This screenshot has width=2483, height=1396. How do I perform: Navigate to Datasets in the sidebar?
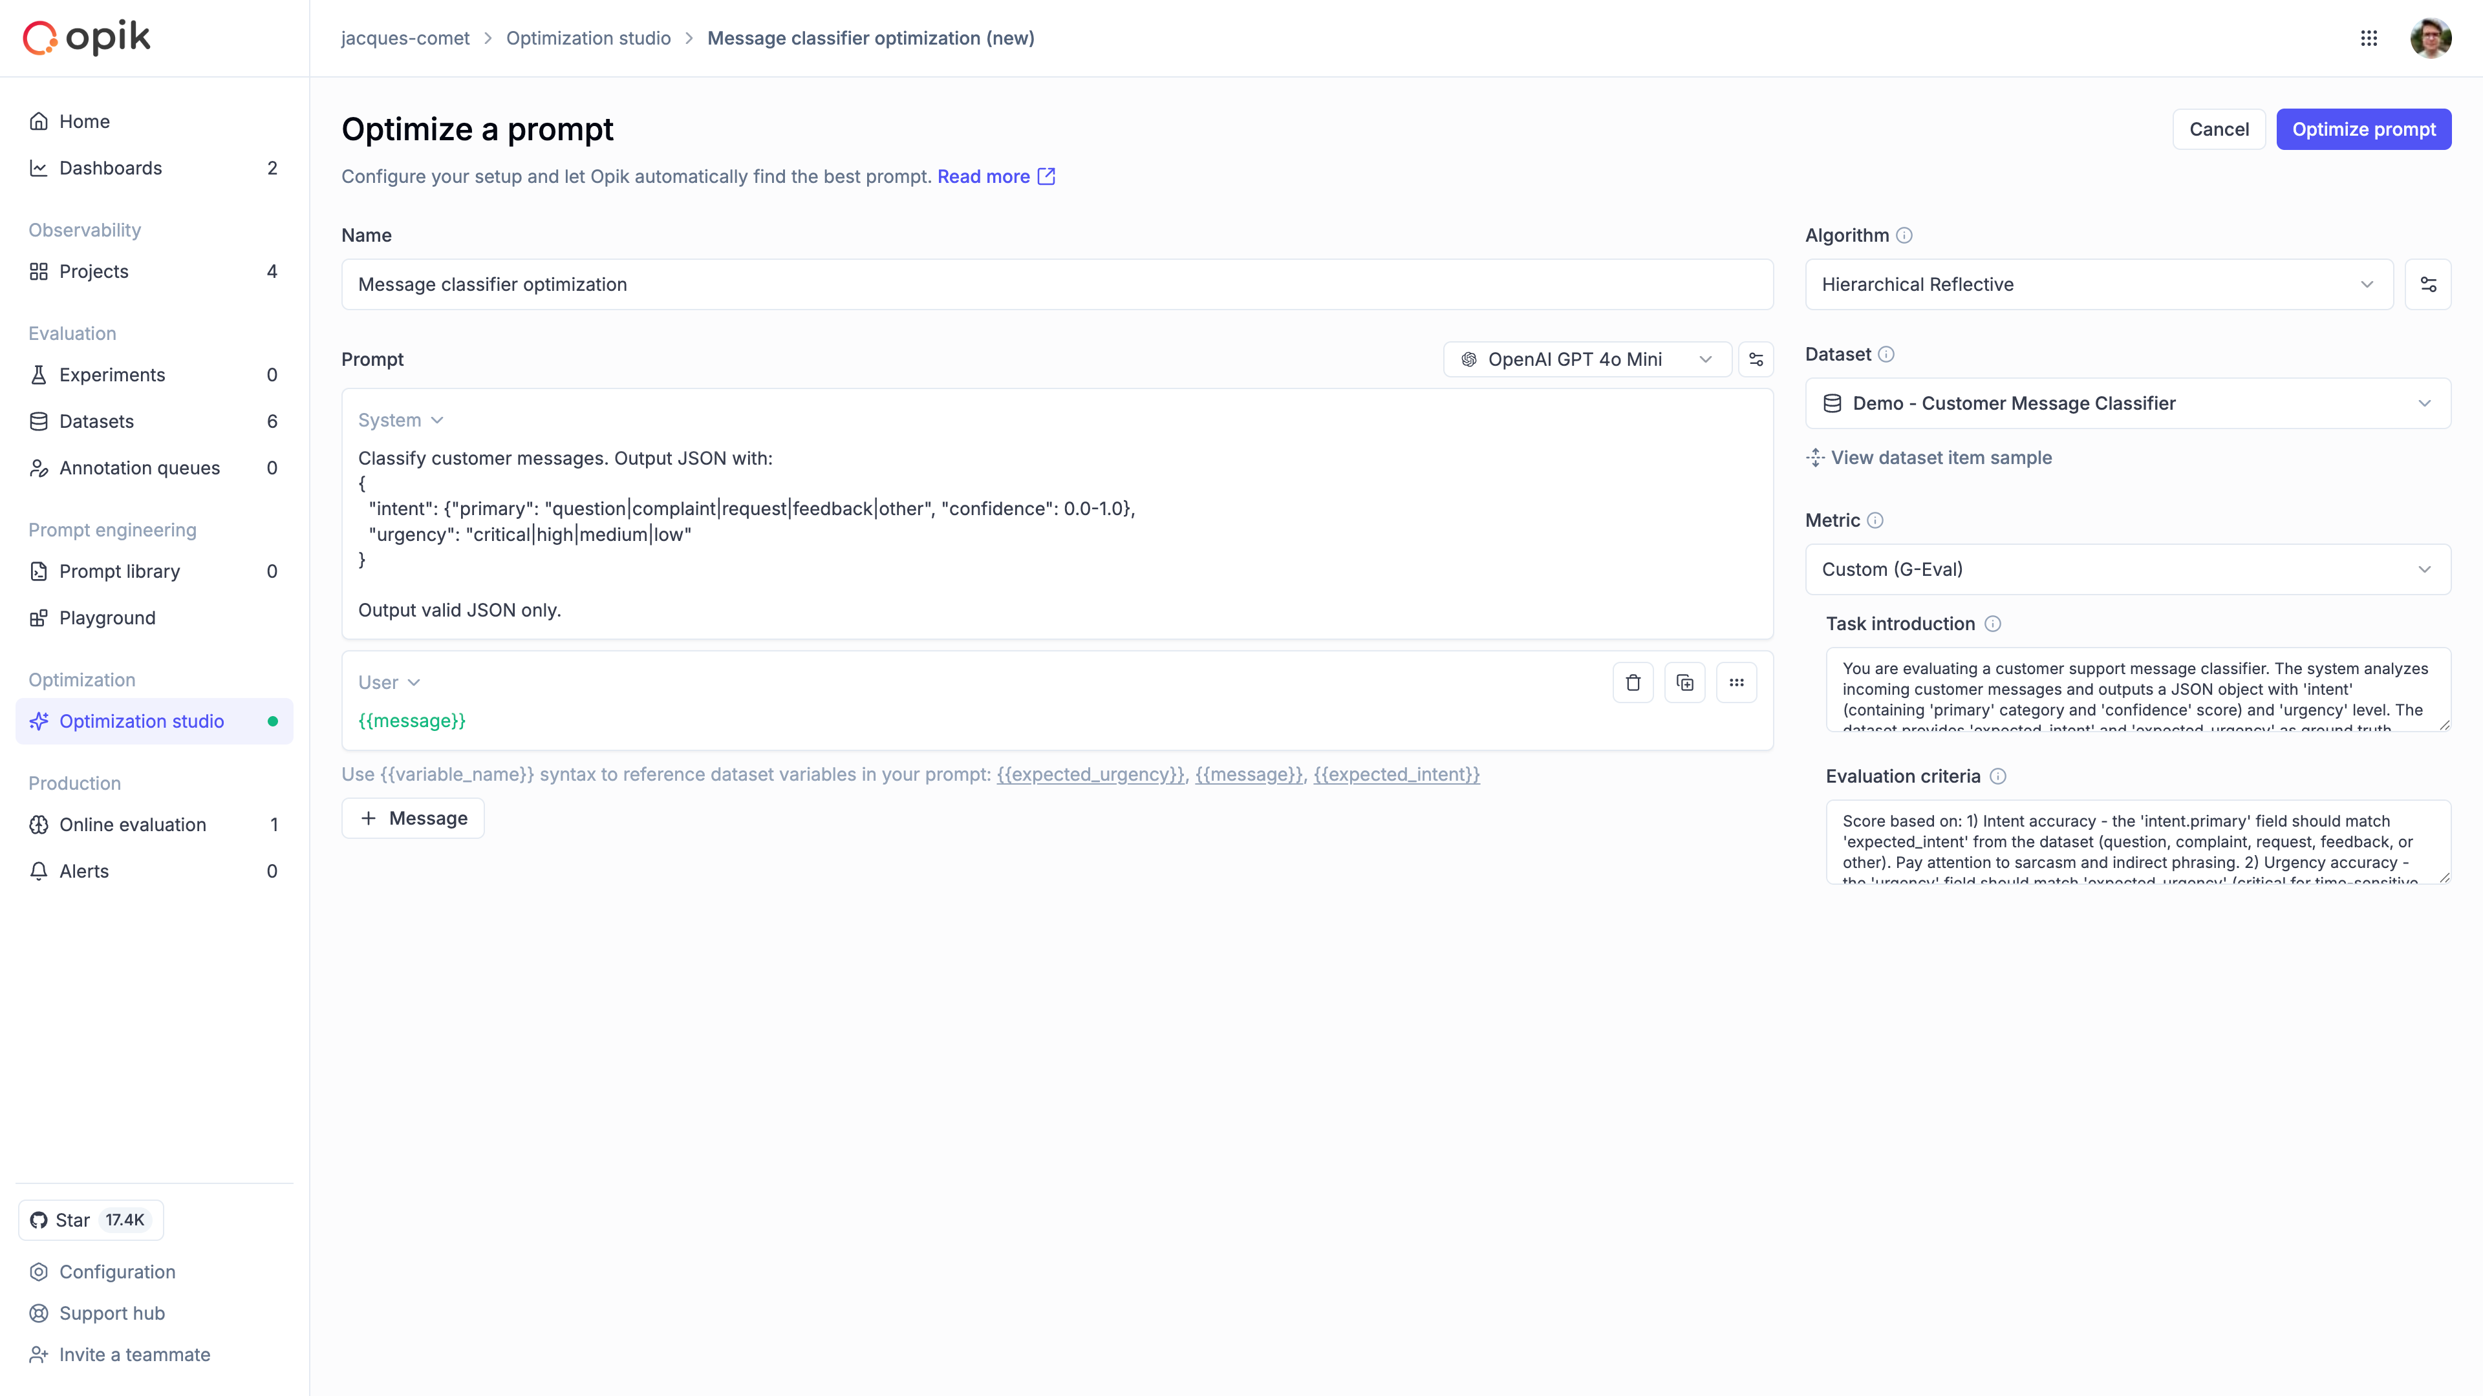pos(96,421)
